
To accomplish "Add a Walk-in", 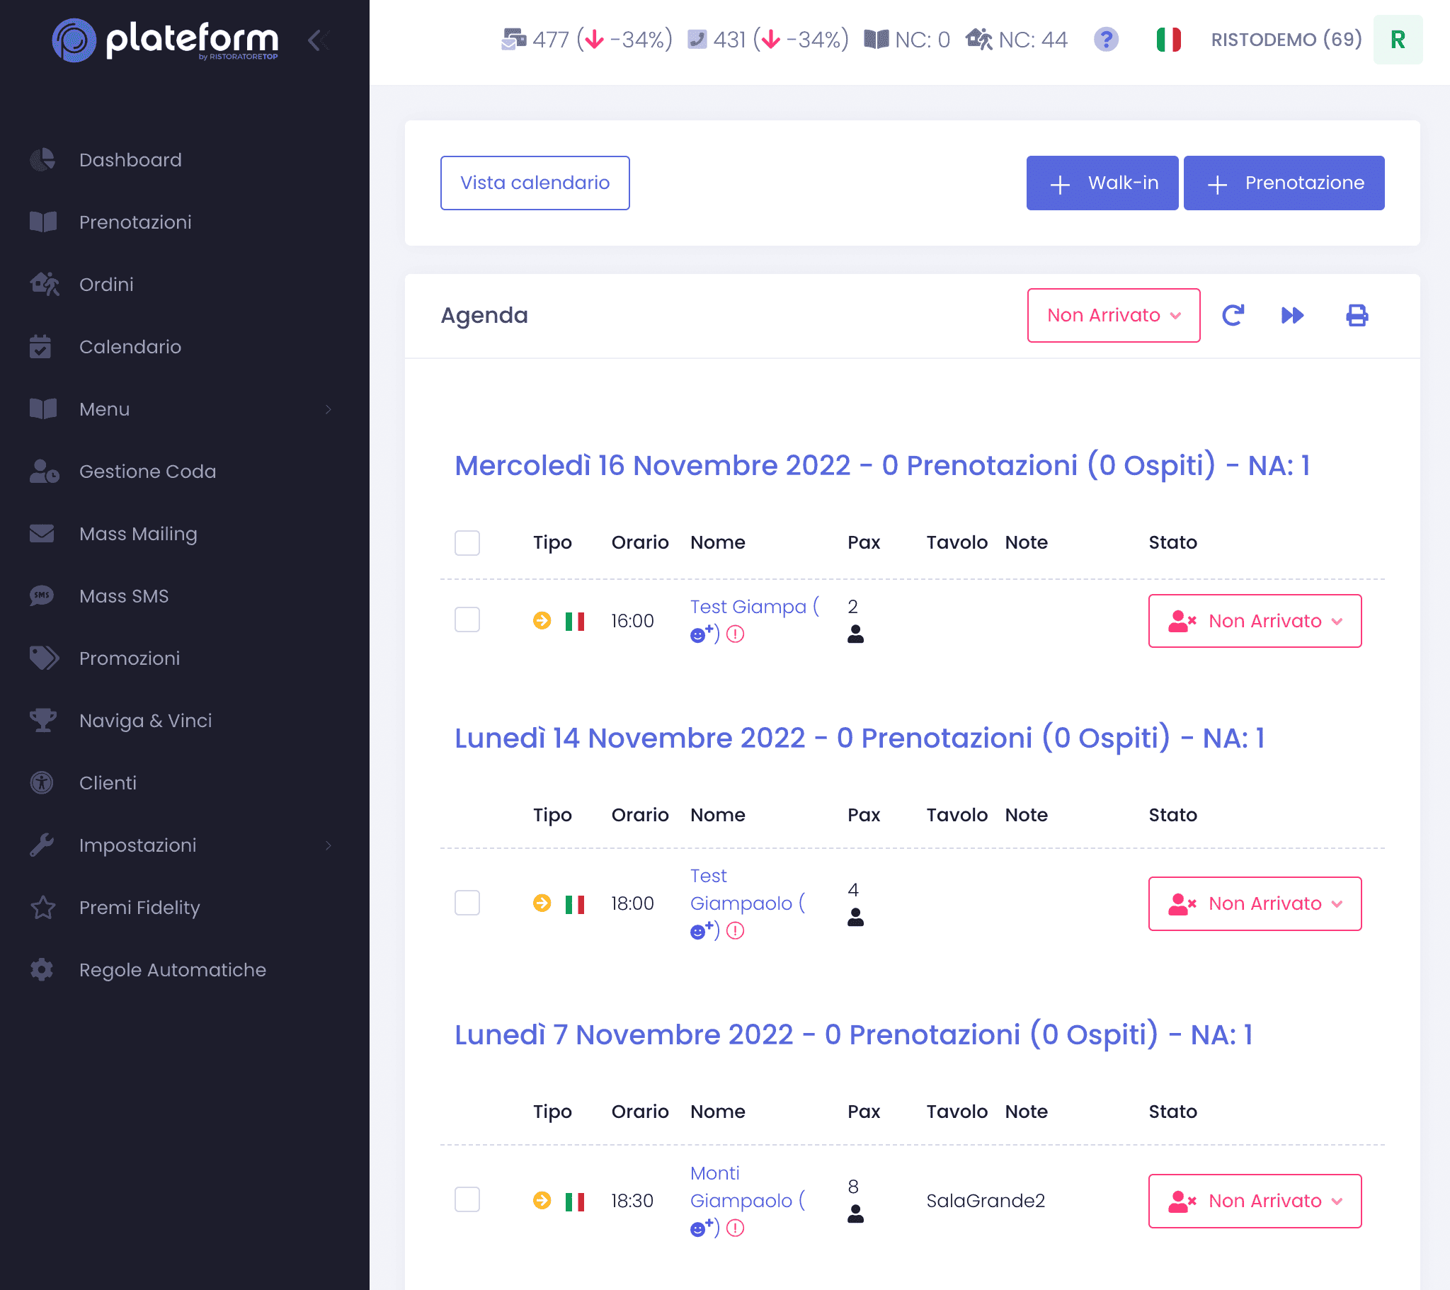I will (x=1102, y=183).
